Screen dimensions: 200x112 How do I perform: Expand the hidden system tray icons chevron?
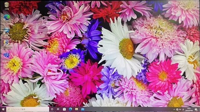tap(174, 110)
